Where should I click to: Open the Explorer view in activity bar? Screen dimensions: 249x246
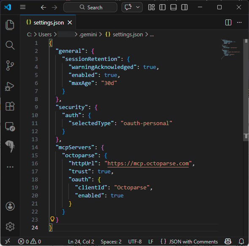[10, 25]
